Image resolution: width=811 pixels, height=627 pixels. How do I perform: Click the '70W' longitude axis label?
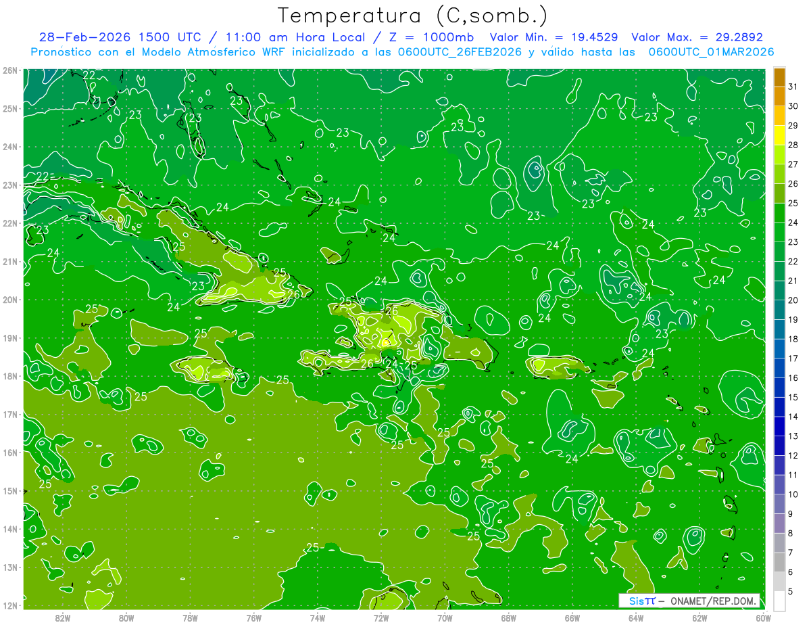click(x=445, y=618)
